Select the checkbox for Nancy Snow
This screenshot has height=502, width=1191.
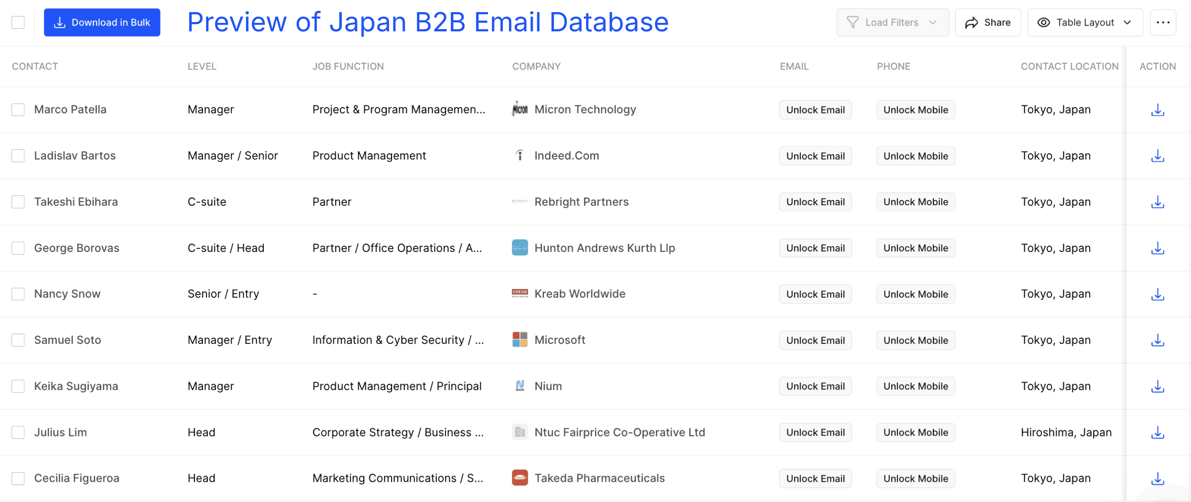pyautogui.click(x=17, y=294)
